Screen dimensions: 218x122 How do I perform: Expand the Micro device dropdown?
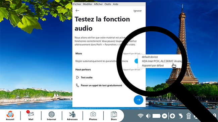click(133, 53)
